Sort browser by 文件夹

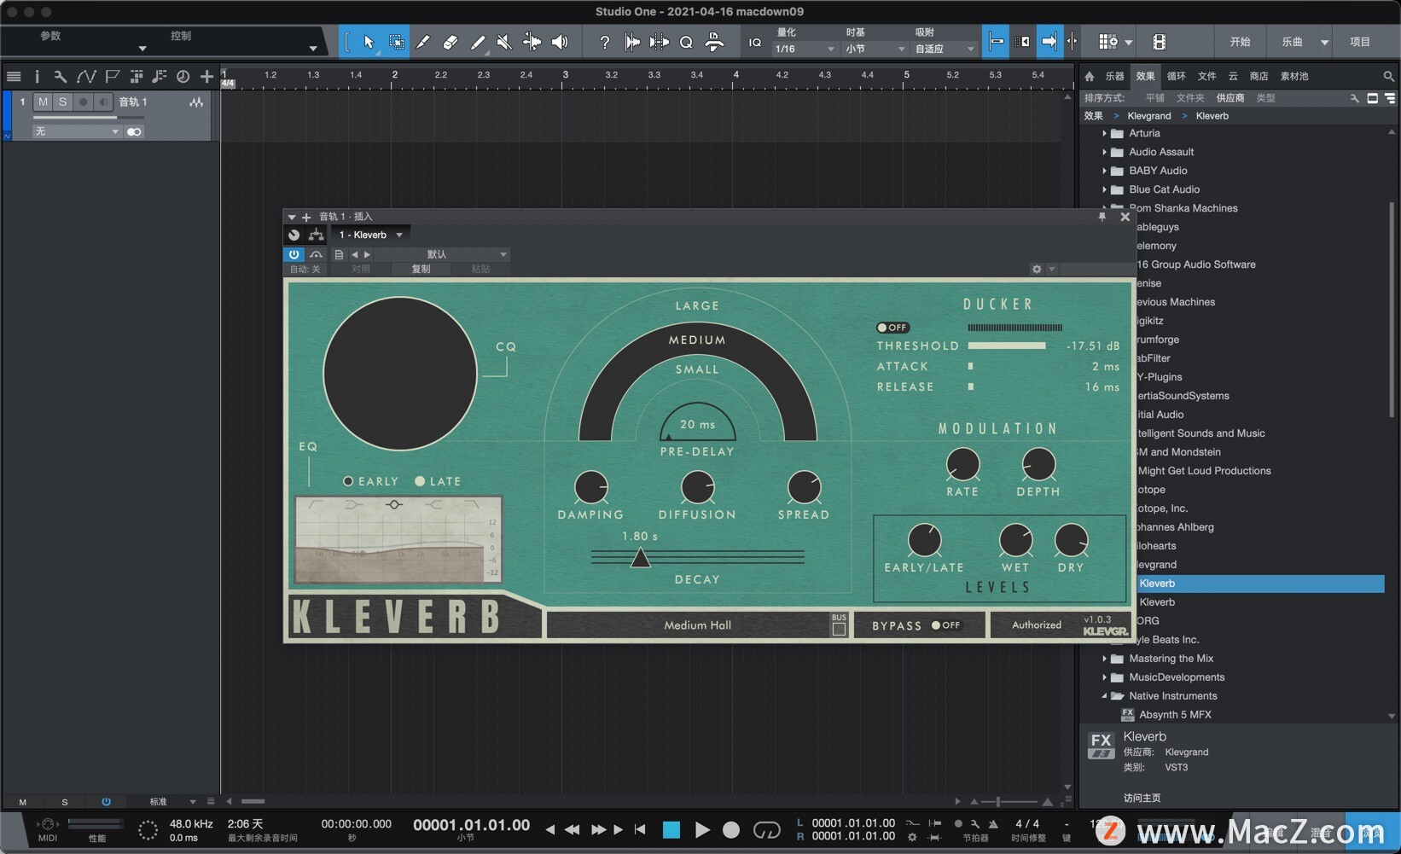pos(1190,98)
